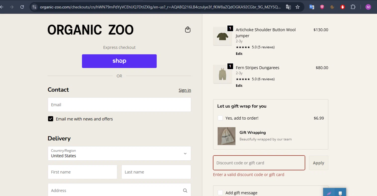Bookmark this page with the star icon
This screenshot has width=377, height=196.
(x=298, y=7)
